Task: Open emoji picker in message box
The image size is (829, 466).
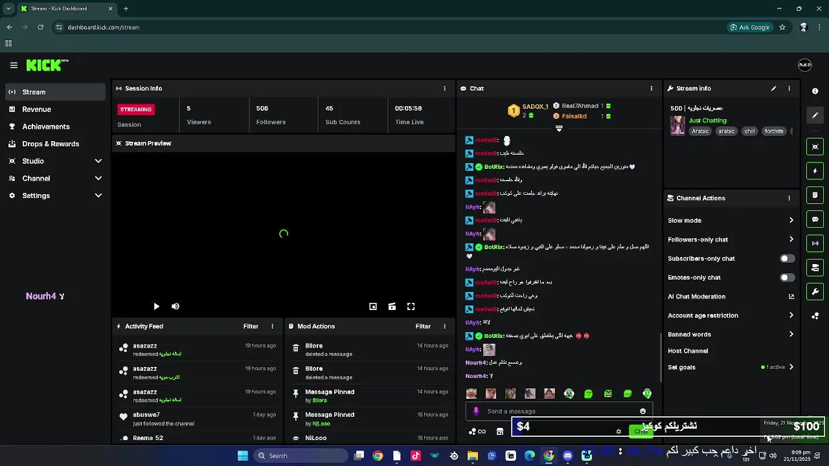Action: pyautogui.click(x=642, y=411)
